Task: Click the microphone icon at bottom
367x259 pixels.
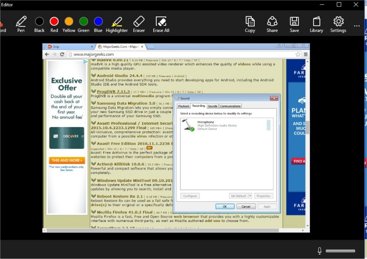Action: point(320,251)
